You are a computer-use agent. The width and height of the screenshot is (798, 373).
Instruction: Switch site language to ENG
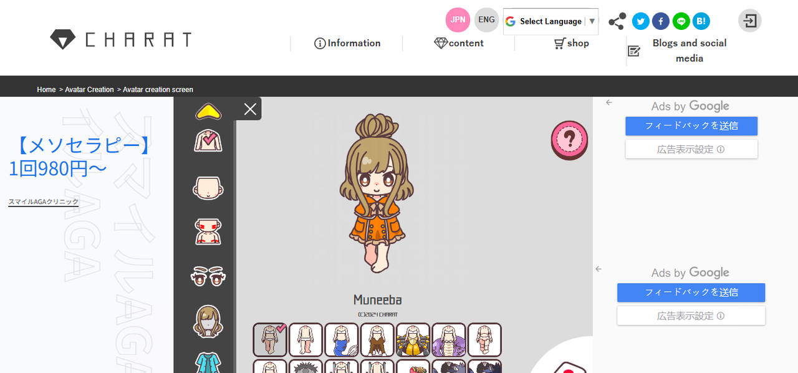click(x=487, y=20)
